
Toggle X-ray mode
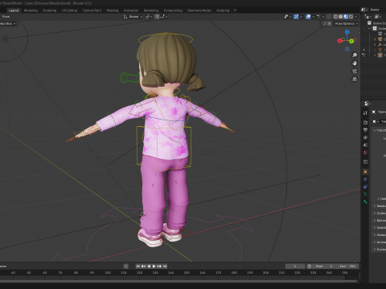(x=329, y=17)
